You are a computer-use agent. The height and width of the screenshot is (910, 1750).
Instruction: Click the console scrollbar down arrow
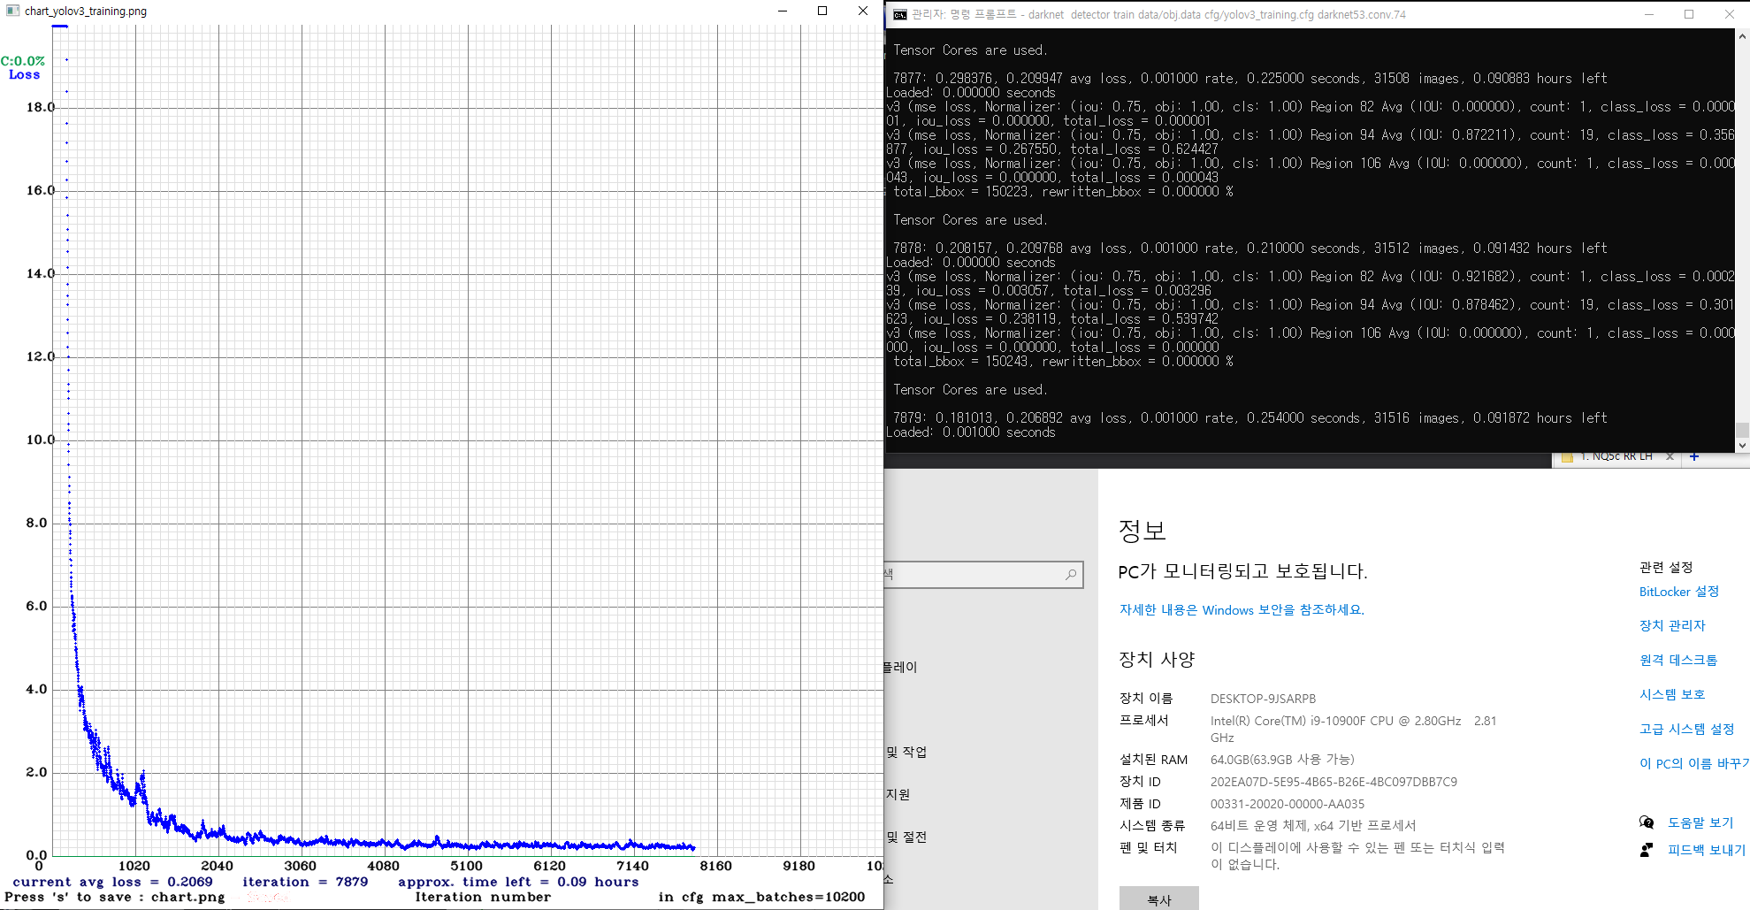1742,446
